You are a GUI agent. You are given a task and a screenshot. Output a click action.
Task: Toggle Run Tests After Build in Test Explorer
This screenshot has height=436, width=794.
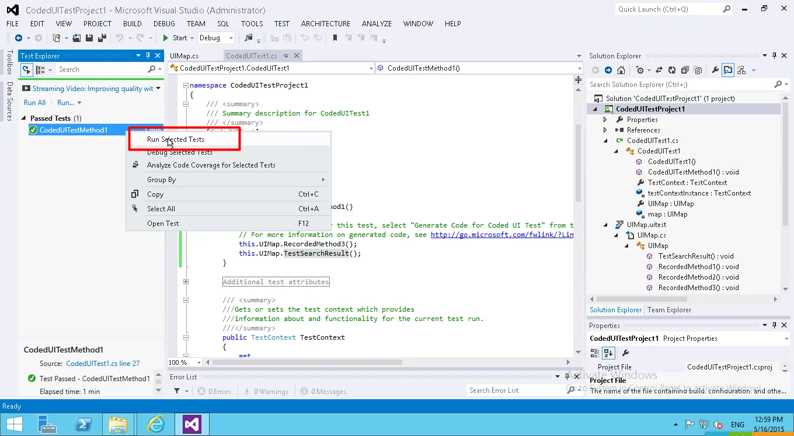click(x=26, y=69)
